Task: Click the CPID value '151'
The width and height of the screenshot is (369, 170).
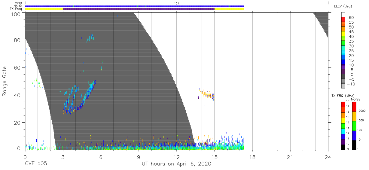Action: [177, 3]
